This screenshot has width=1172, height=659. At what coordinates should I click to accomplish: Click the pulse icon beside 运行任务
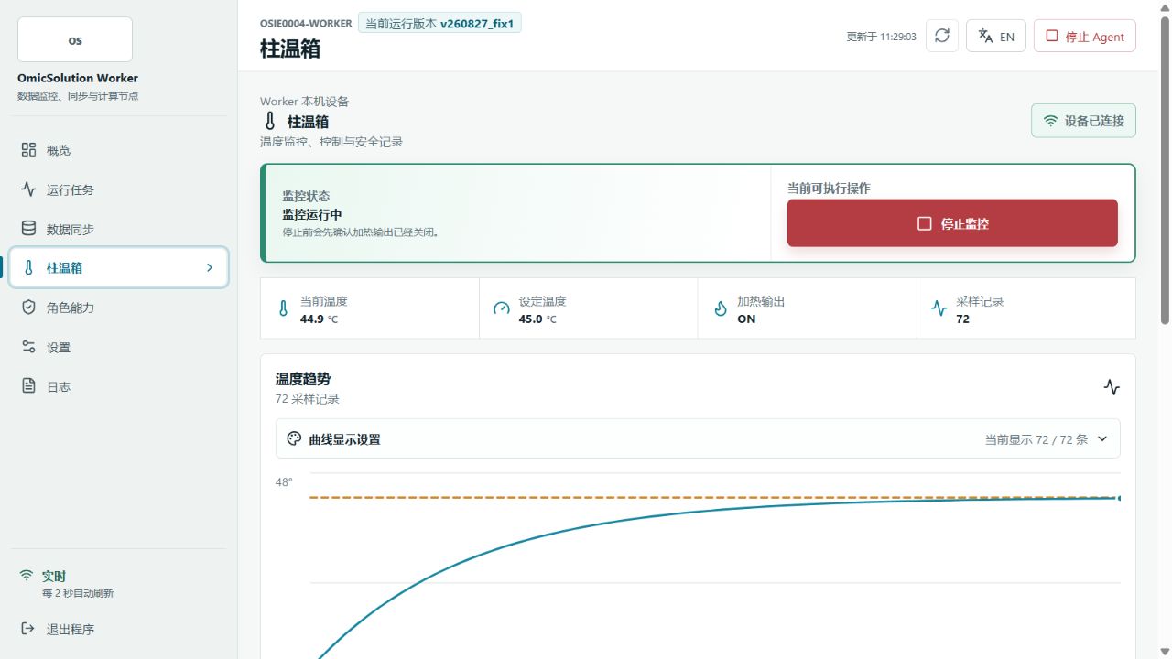(x=28, y=189)
